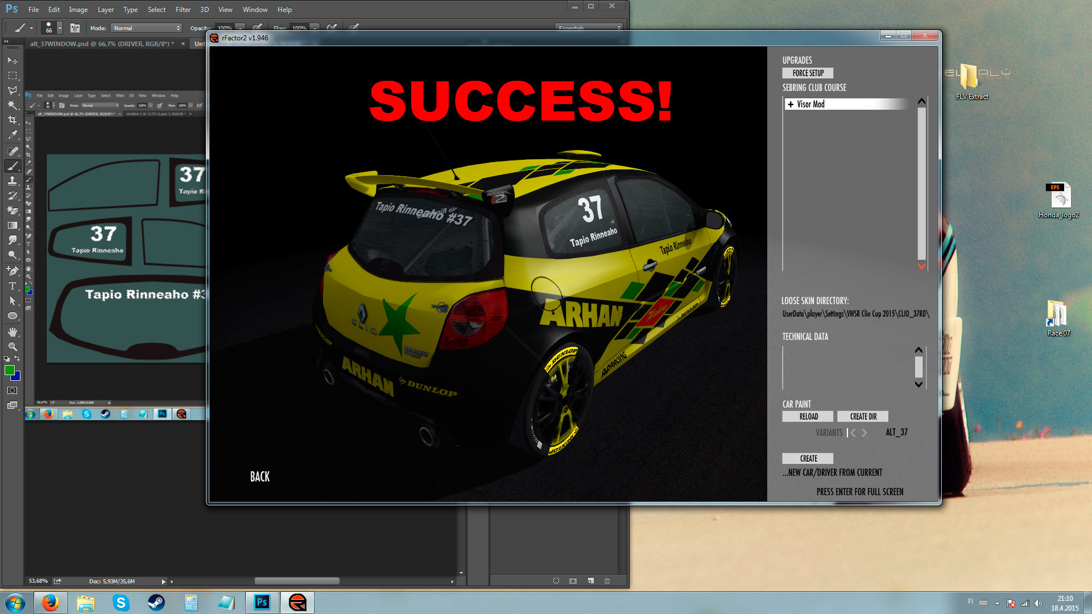This screenshot has height=614, width=1092.
Task: Select the Healing Brush tool
Action: (x=12, y=151)
